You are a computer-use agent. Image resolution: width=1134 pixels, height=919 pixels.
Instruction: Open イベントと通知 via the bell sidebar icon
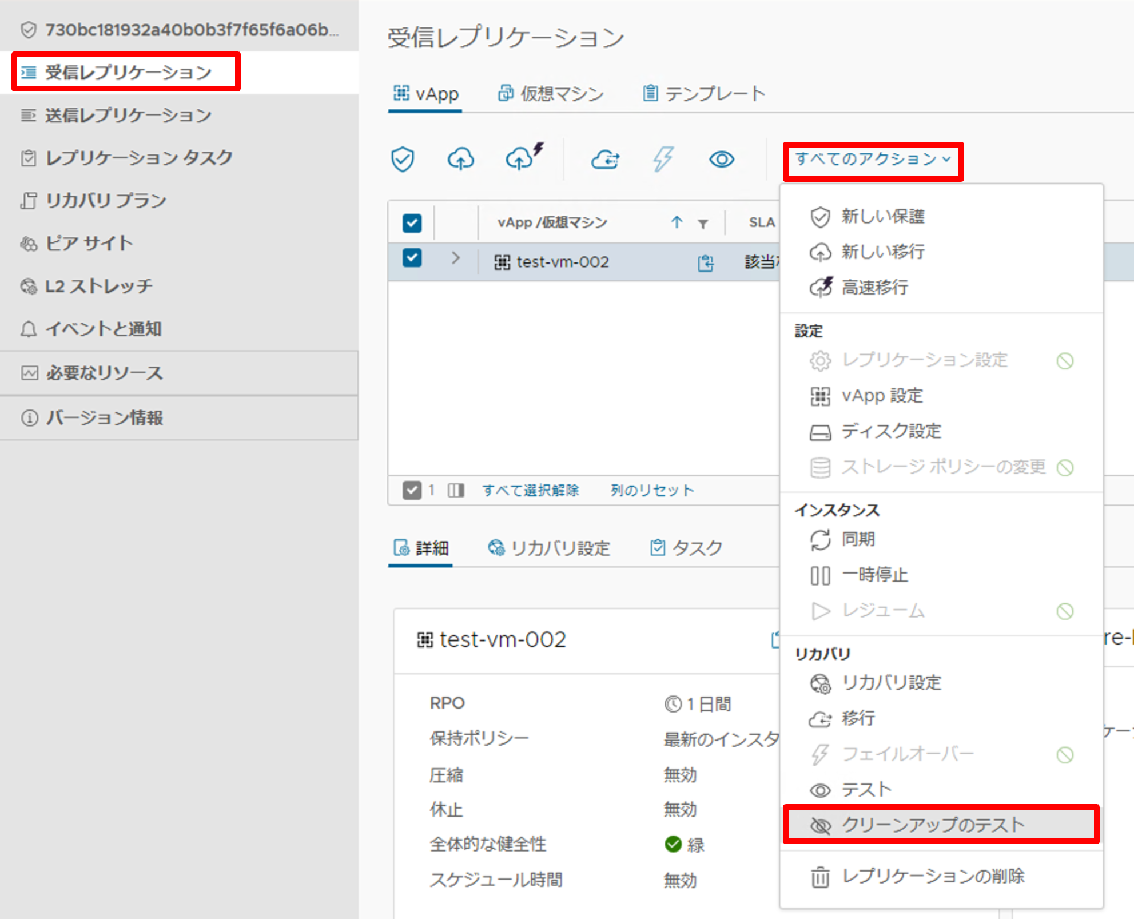[29, 329]
